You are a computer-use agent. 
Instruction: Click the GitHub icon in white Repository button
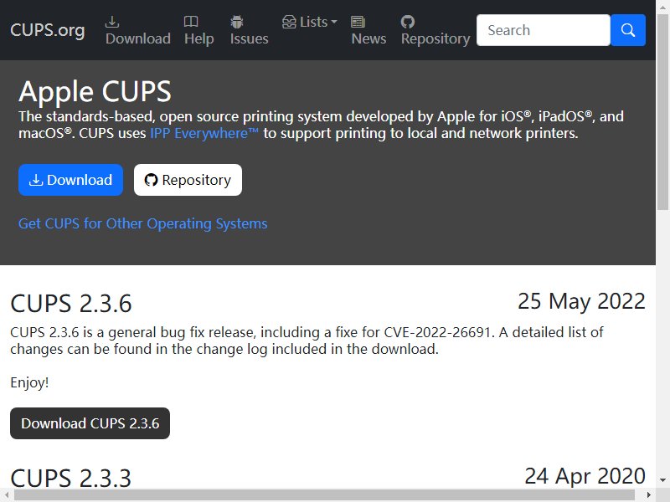[x=151, y=180]
